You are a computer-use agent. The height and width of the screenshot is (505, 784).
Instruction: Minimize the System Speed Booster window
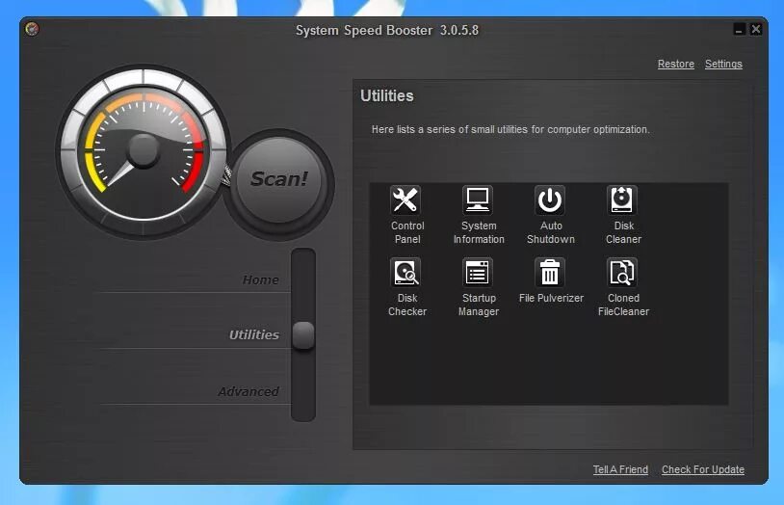pyautogui.click(x=739, y=30)
